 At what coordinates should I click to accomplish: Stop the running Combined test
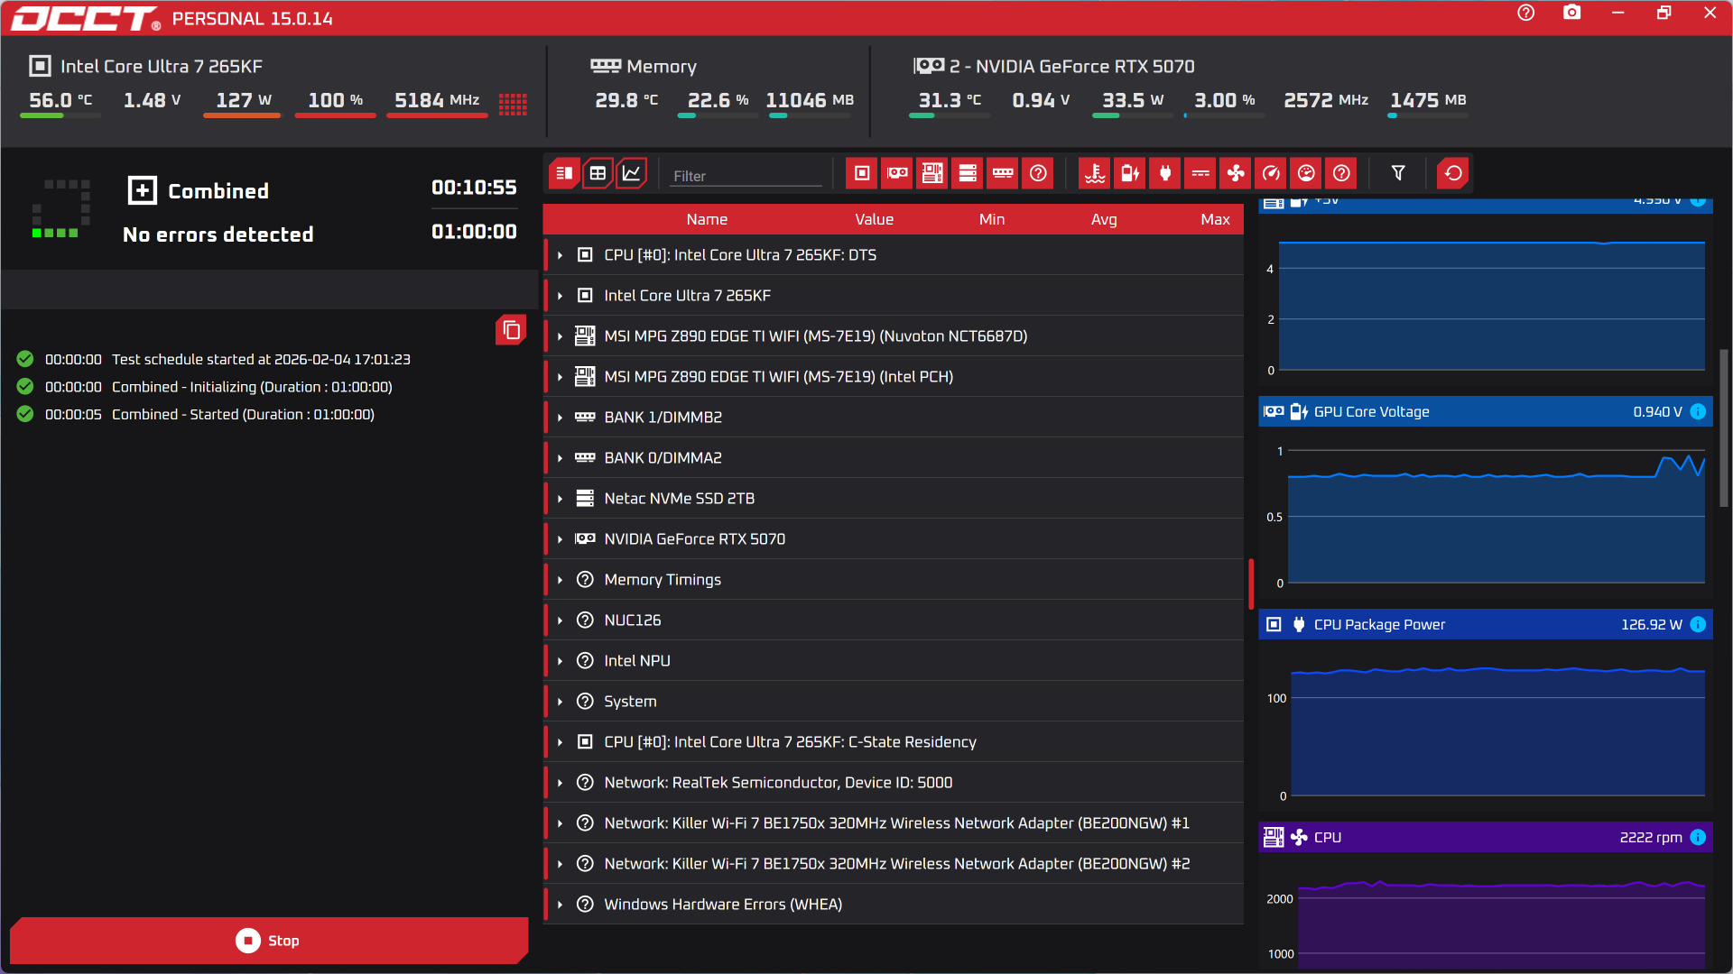click(x=269, y=941)
